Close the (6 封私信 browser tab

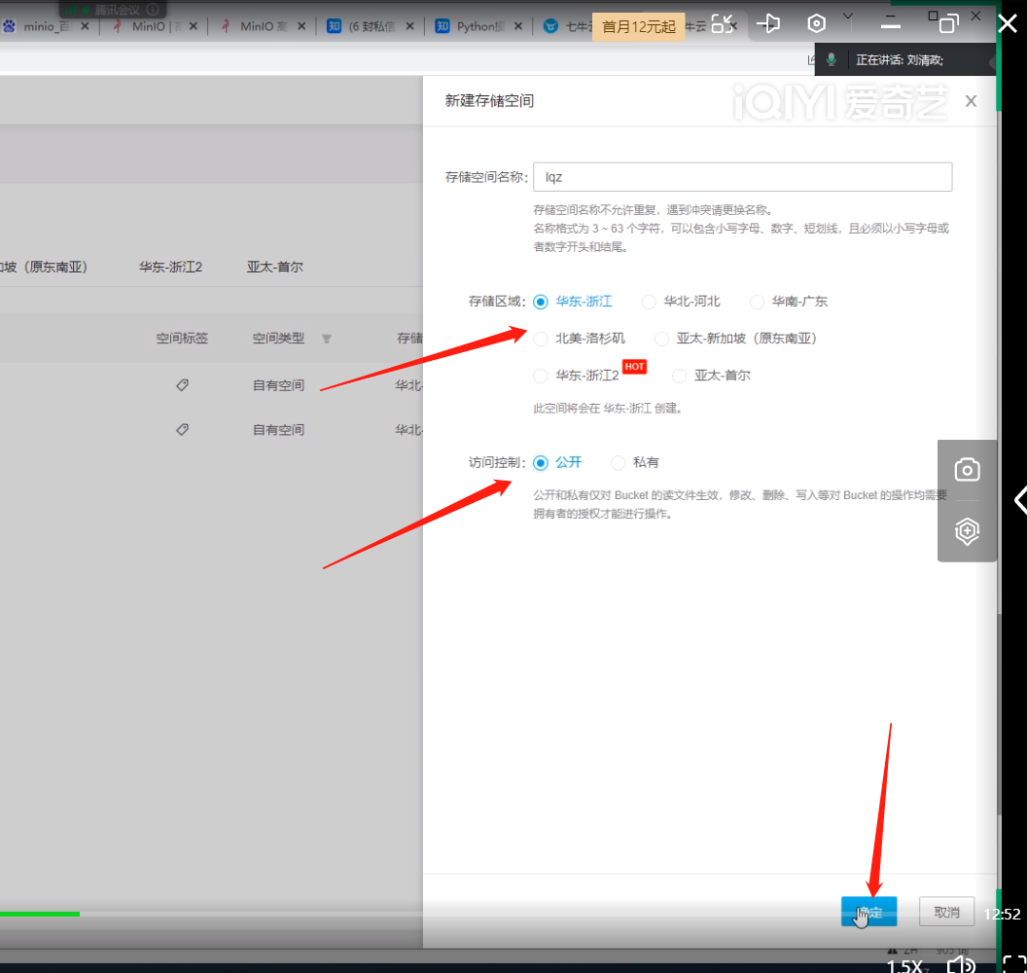410,26
